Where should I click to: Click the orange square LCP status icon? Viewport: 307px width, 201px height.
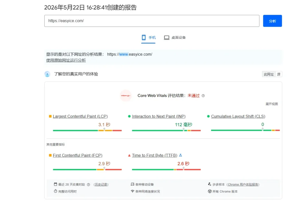click(x=50, y=116)
